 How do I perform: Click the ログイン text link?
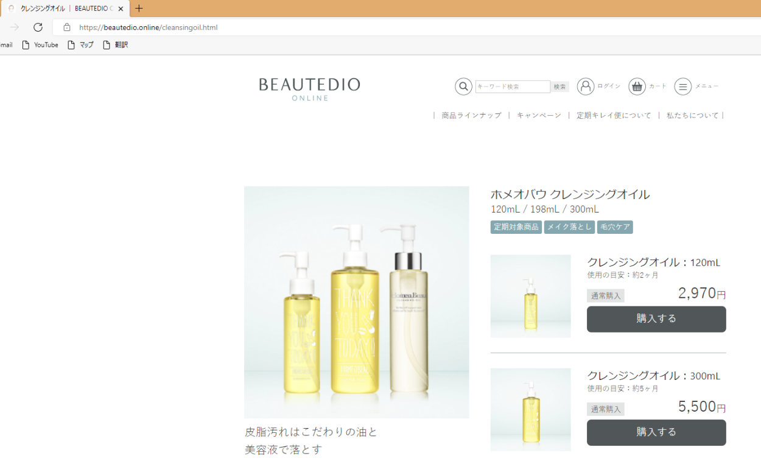[x=609, y=86]
